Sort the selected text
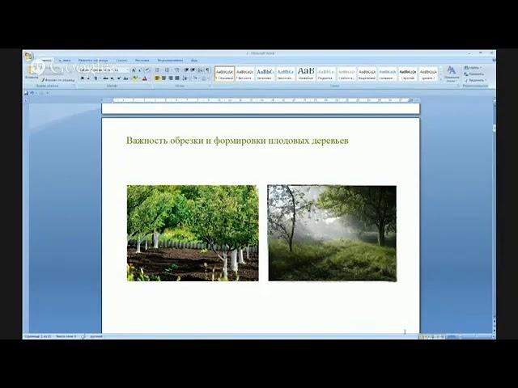 point(200,70)
